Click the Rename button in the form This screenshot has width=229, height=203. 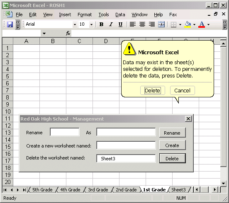173,133
